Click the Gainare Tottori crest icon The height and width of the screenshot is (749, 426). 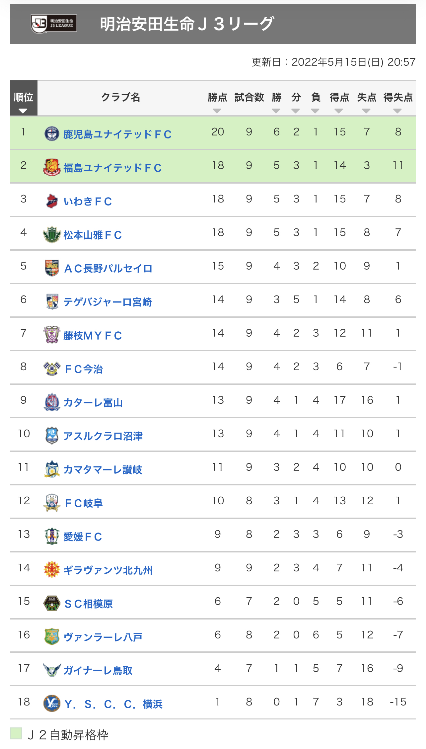tap(52, 670)
